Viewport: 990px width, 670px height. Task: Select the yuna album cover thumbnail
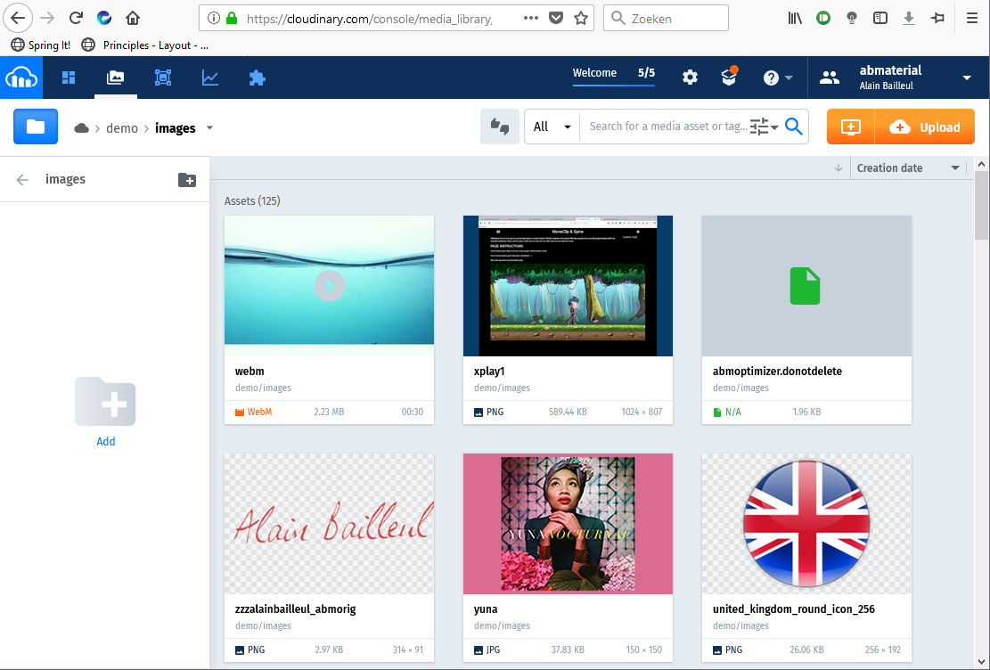(568, 524)
